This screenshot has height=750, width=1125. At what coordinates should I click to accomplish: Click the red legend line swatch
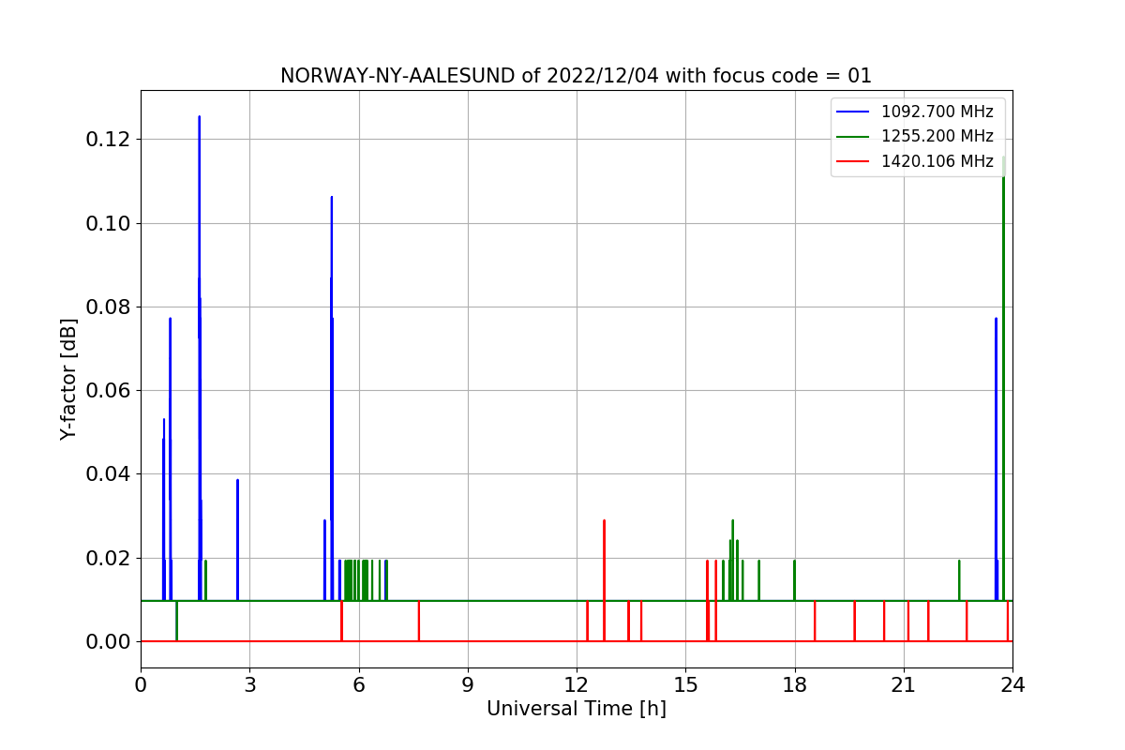[x=854, y=161]
